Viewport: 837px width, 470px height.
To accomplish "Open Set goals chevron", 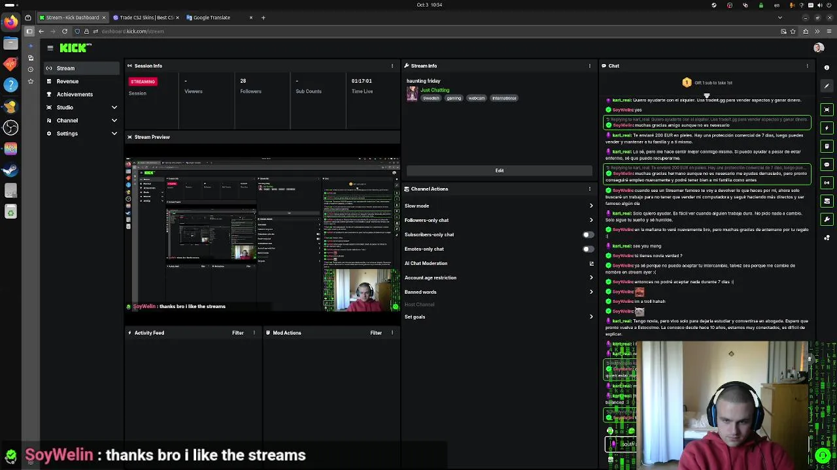I will pyautogui.click(x=591, y=317).
